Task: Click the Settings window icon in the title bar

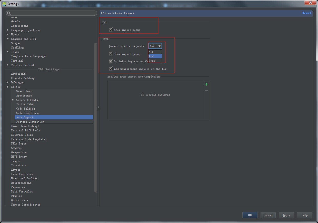Action: tap(4, 4)
